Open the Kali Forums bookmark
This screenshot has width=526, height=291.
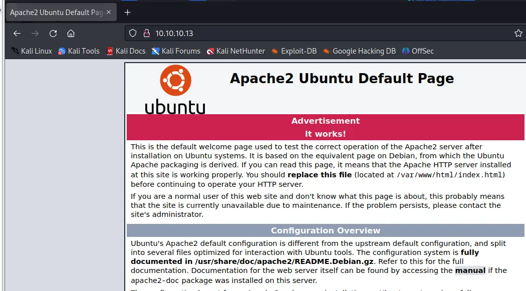(176, 51)
